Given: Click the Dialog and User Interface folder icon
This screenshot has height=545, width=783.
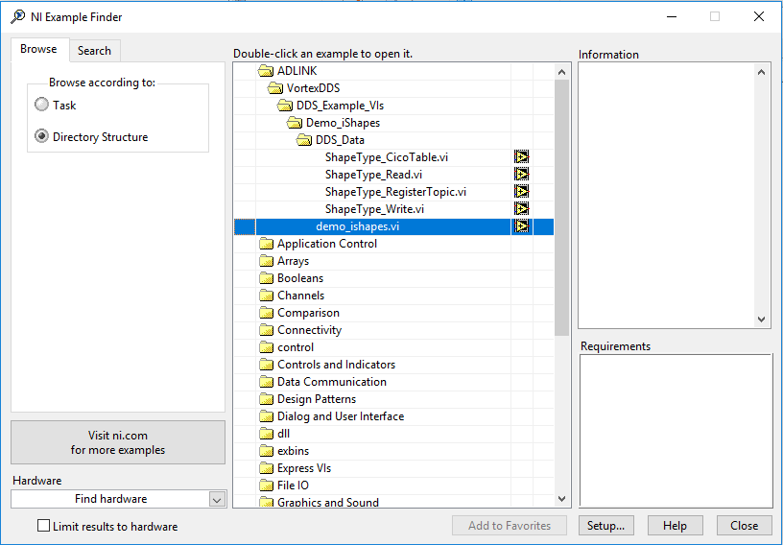Looking at the screenshot, I should (x=267, y=416).
